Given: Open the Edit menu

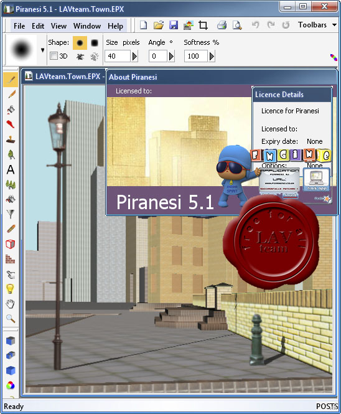Looking at the screenshot, I should (x=38, y=26).
